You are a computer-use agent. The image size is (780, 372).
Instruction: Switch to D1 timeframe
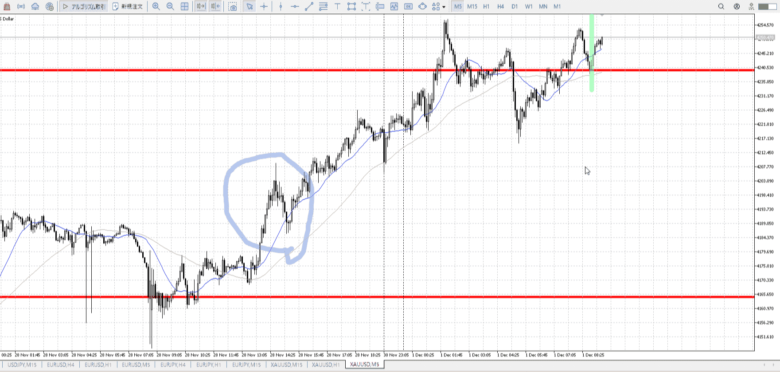[515, 7]
